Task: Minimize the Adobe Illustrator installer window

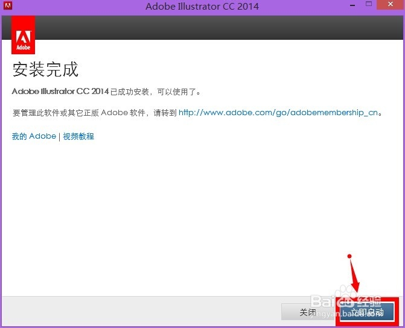Action: pyautogui.click(x=352, y=5)
